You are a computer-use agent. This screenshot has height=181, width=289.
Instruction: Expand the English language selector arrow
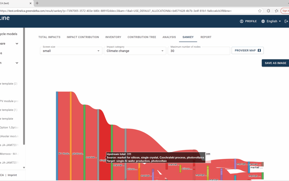280,21
